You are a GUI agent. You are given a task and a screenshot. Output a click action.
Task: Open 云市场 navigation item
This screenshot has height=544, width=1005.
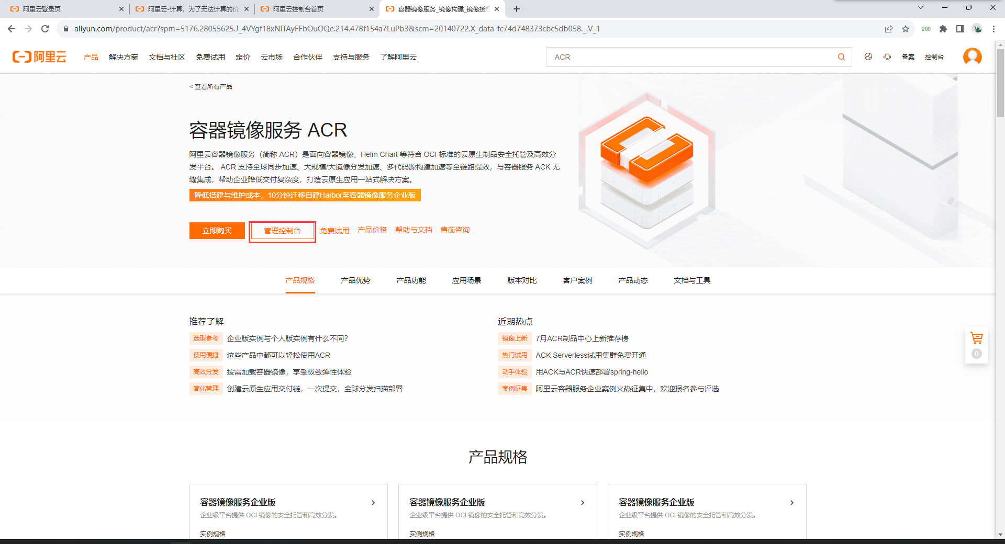coord(272,57)
